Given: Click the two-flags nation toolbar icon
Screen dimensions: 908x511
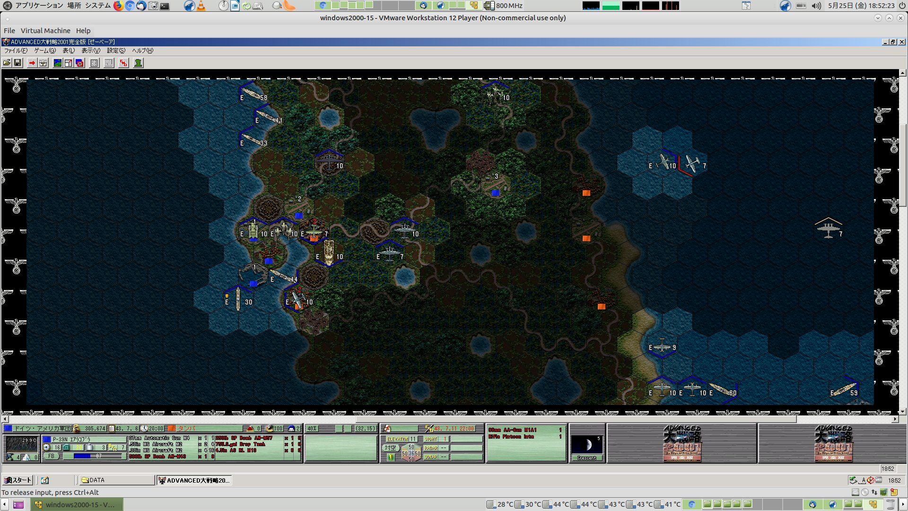Looking at the screenshot, I should click(79, 63).
